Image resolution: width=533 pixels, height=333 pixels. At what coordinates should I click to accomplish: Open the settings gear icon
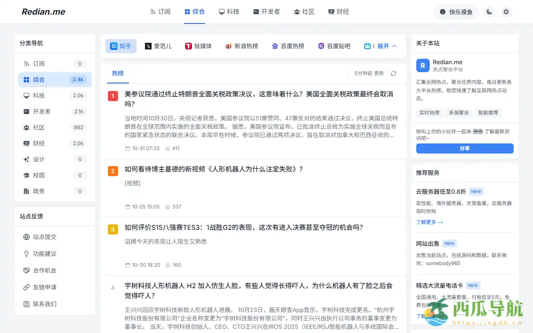coord(506,12)
